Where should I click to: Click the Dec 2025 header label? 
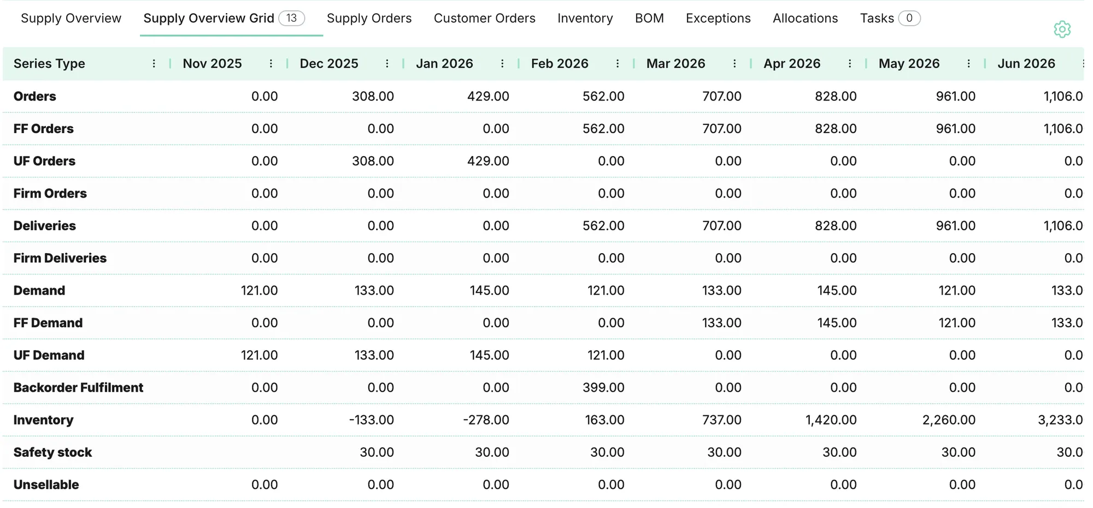329,64
